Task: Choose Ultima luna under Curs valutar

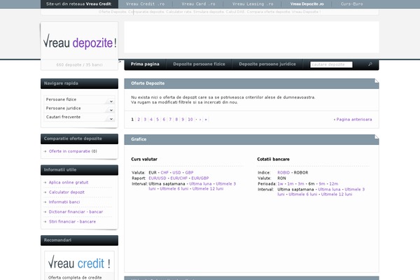Action: tap(200, 184)
